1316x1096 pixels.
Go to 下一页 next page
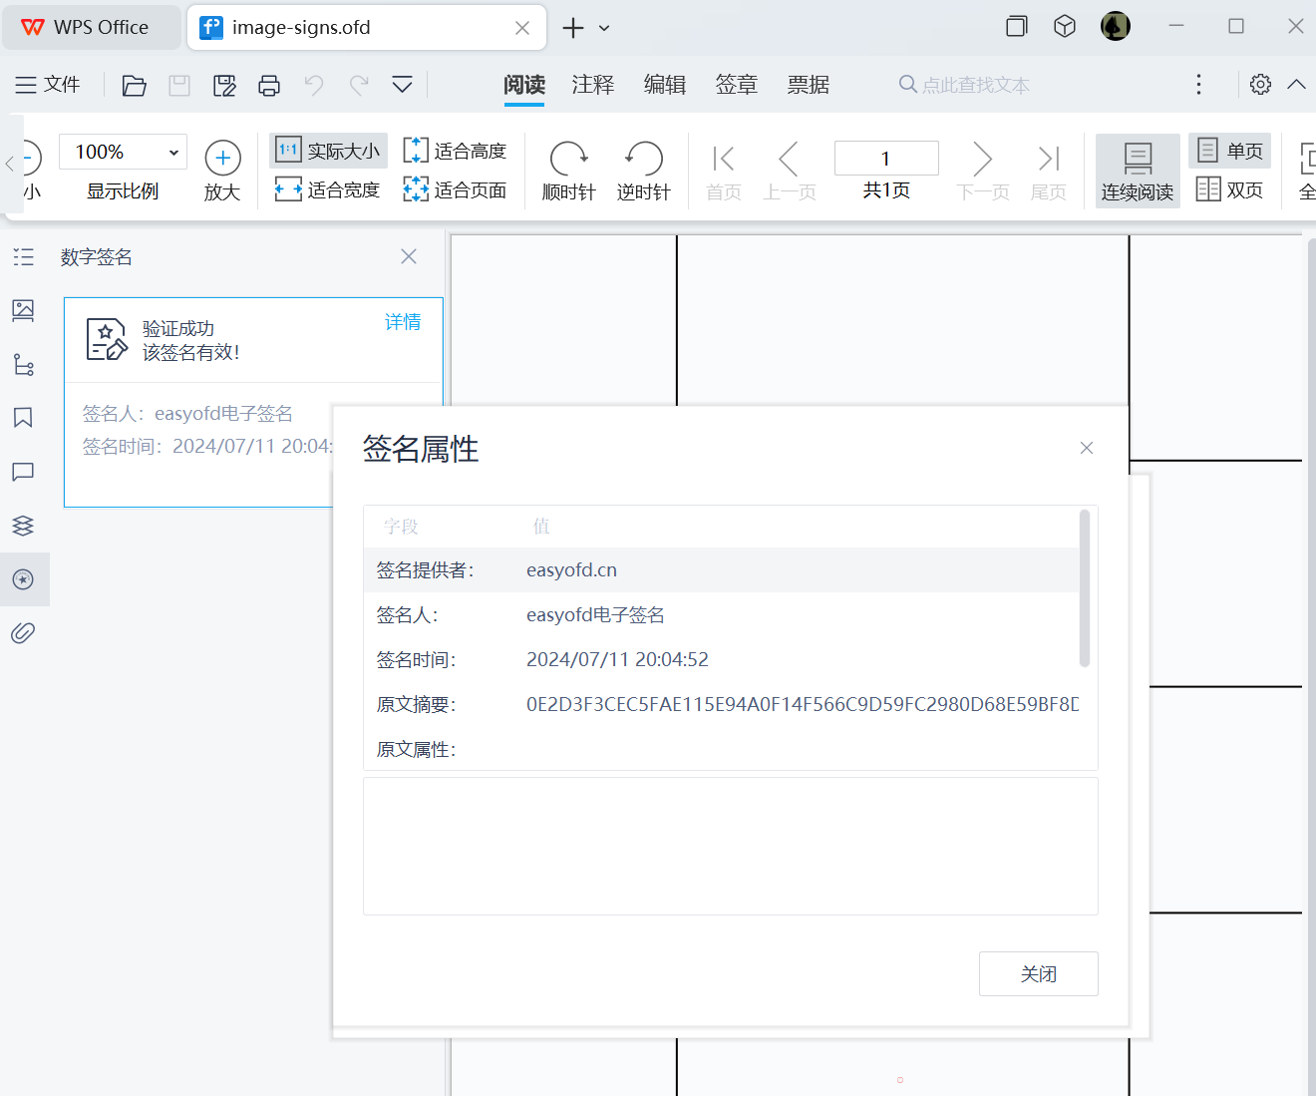click(983, 172)
